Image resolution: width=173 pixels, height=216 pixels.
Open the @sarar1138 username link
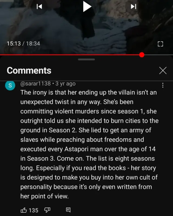click(36, 84)
